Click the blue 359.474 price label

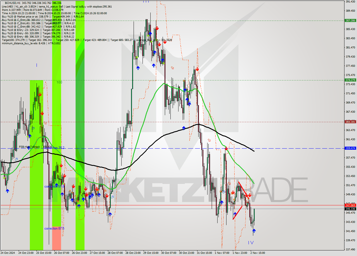pos(350,148)
